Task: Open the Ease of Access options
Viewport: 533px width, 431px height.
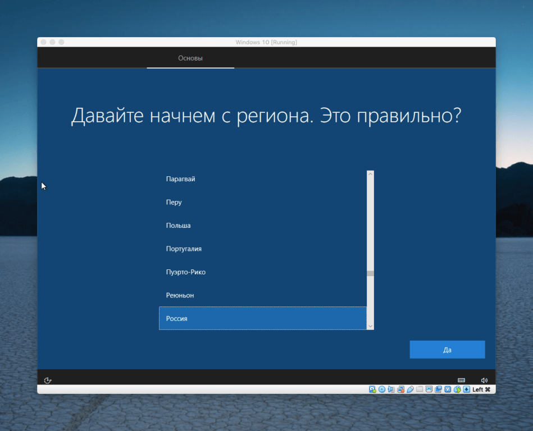Action: 48,380
